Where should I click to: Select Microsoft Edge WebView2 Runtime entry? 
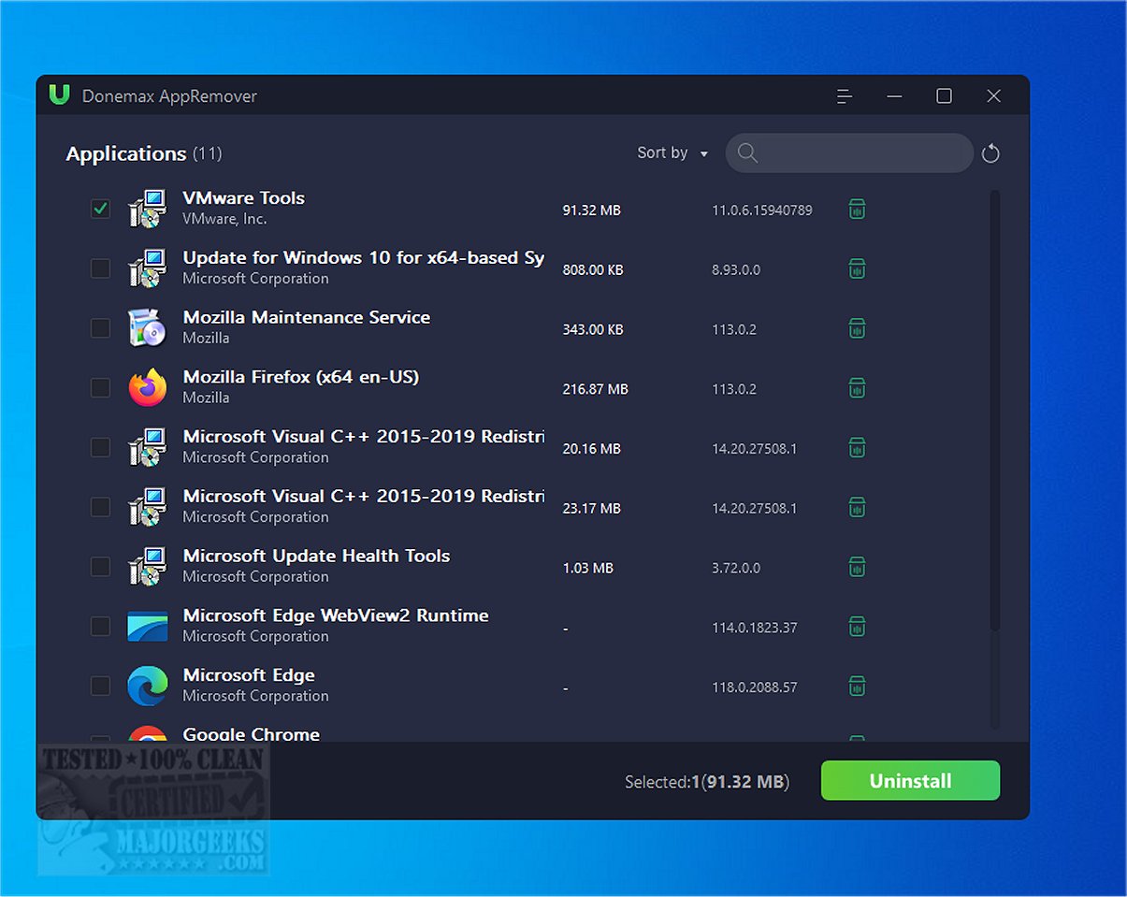336,615
